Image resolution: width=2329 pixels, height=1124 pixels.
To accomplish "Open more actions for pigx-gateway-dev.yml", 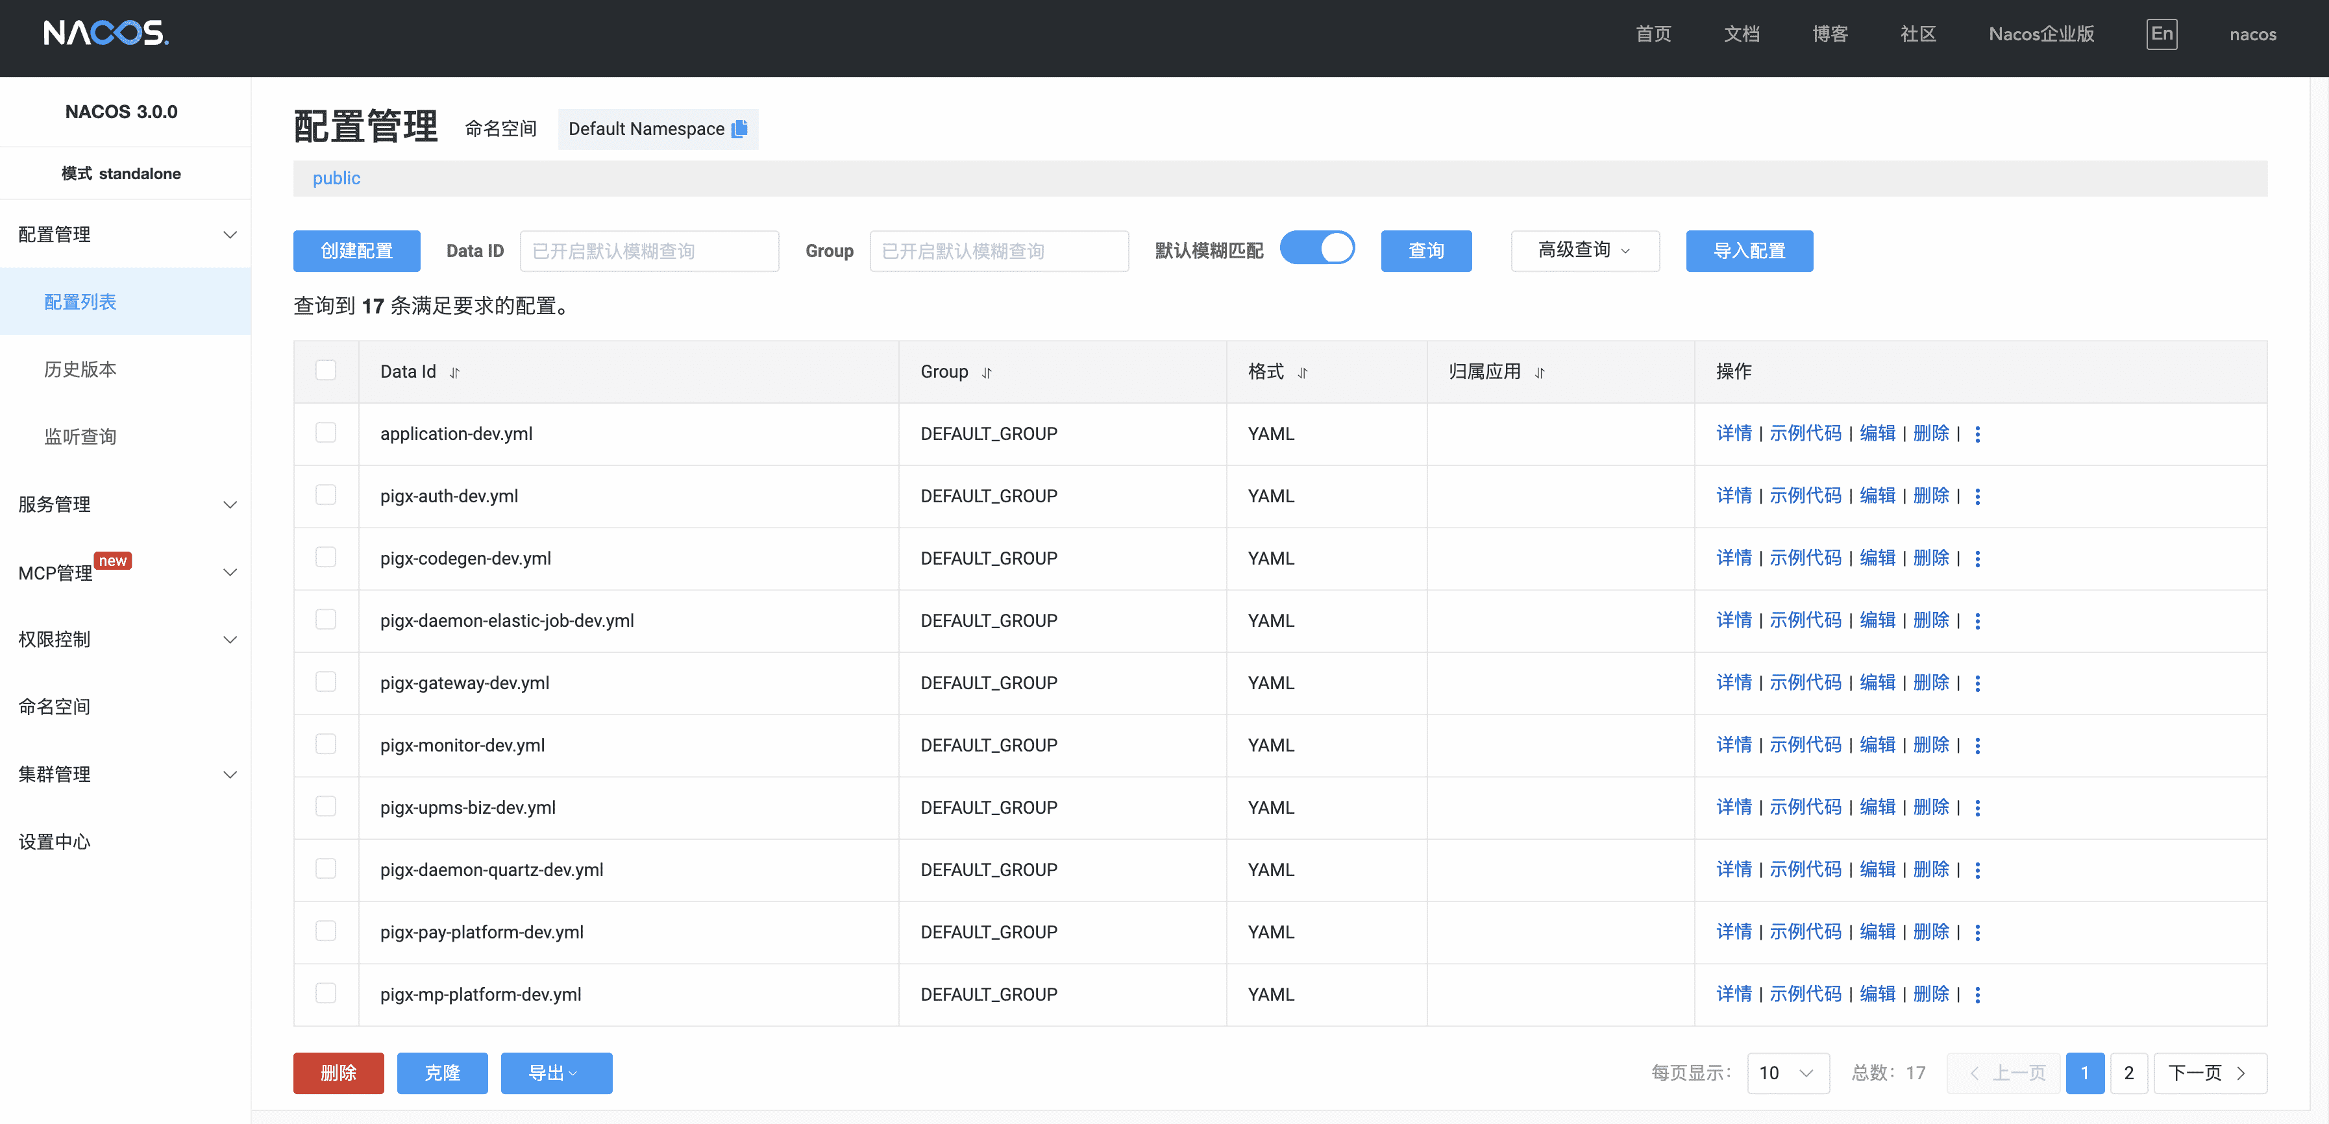I will [x=1977, y=683].
